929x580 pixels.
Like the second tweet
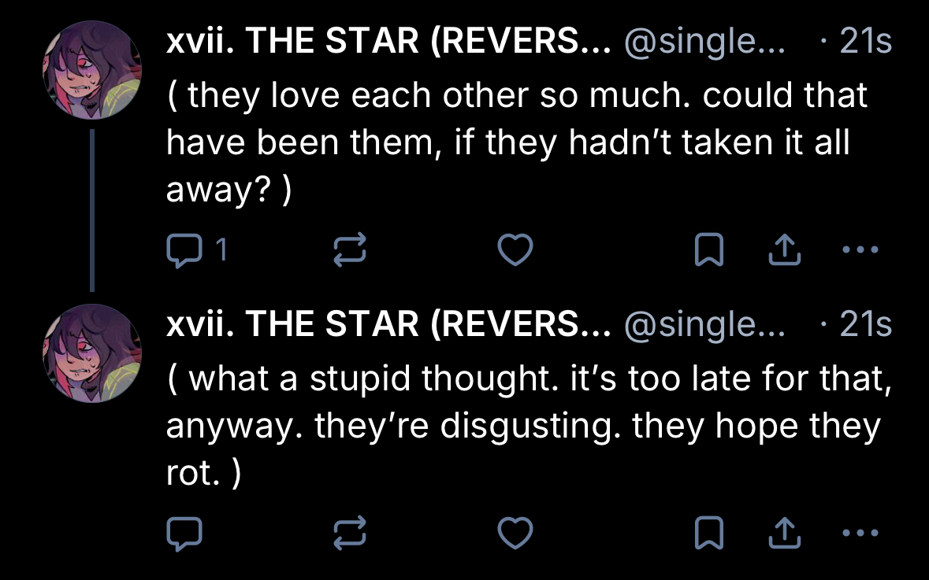coord(516,534)
